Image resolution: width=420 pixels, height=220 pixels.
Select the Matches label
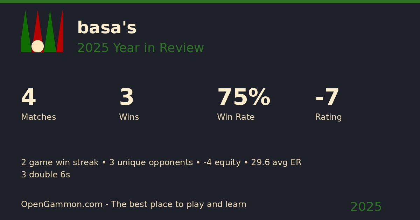(x=38, y=117)
